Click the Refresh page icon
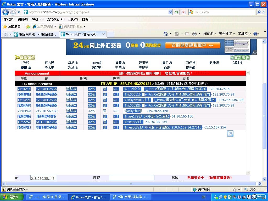Viewport: 268px width, 201px height. [177, 12]
